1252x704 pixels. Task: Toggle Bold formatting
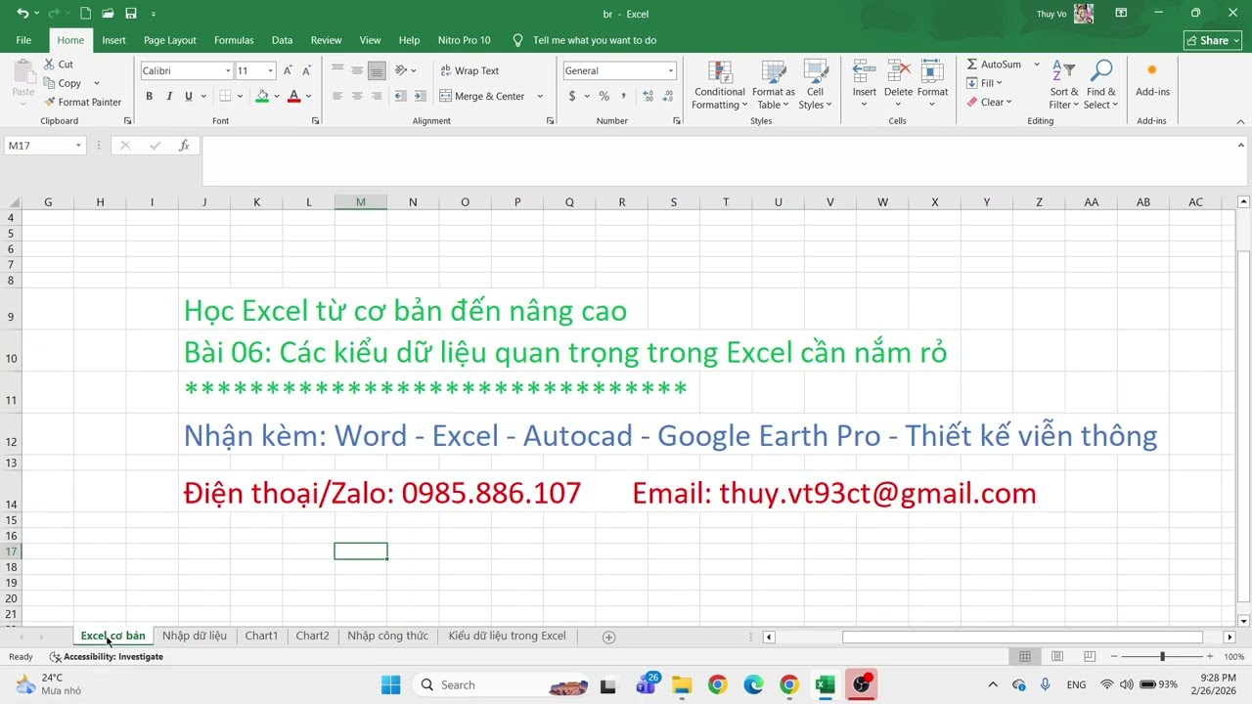(x=149, y=96)
